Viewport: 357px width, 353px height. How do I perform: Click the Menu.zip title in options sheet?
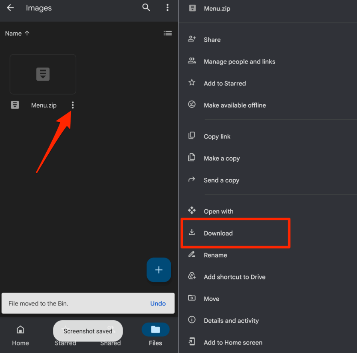(x=217, y=9)
